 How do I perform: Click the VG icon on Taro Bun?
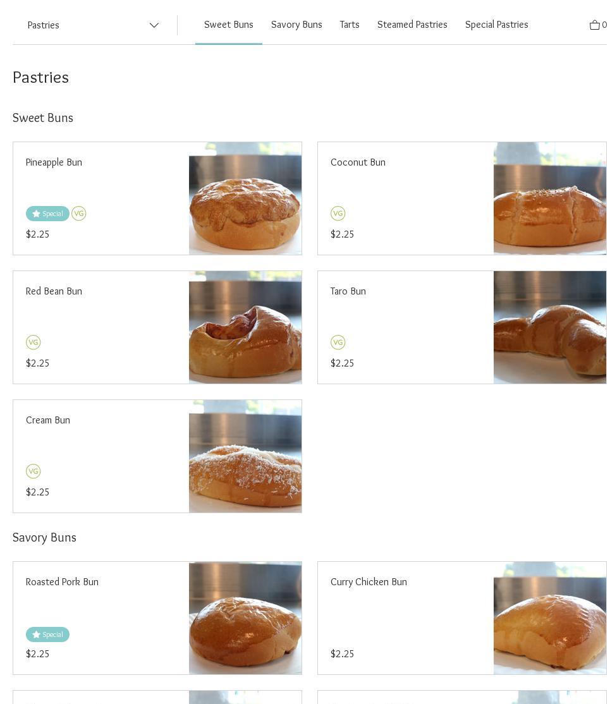tap(338, 343)
